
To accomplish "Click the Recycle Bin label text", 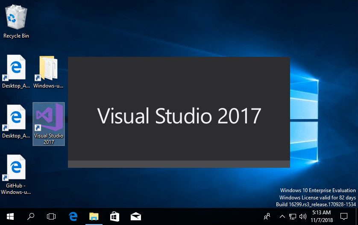I will (x=16, y=36).
